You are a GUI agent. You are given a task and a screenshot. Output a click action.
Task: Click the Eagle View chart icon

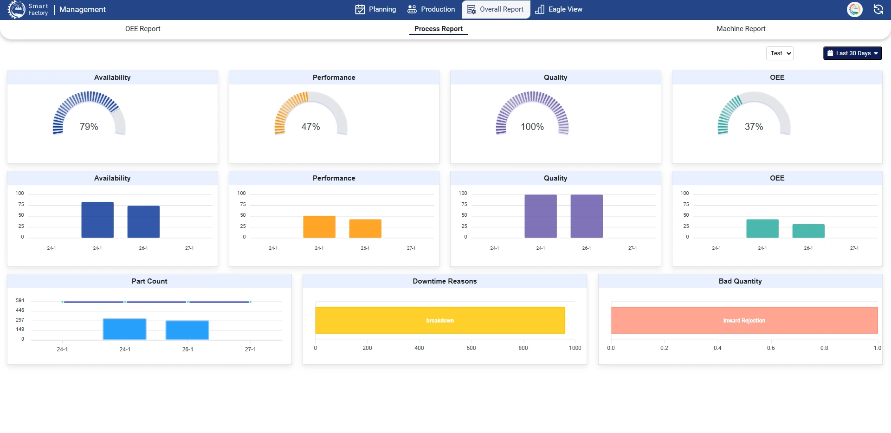click(540, 9)
